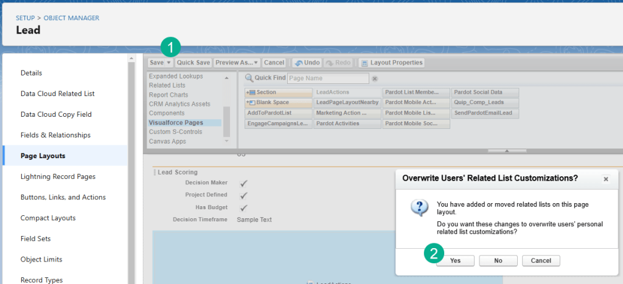This screenshot has width=623, height=284.
Task: Open Fields & Relationships in sidebar
Action: (55, 135)
